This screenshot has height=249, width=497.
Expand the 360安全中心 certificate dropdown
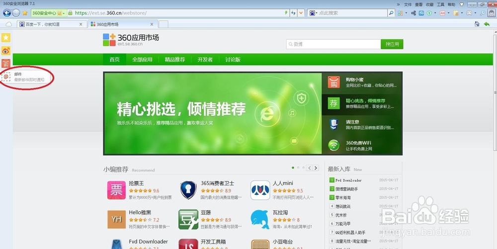pos(64,13)
